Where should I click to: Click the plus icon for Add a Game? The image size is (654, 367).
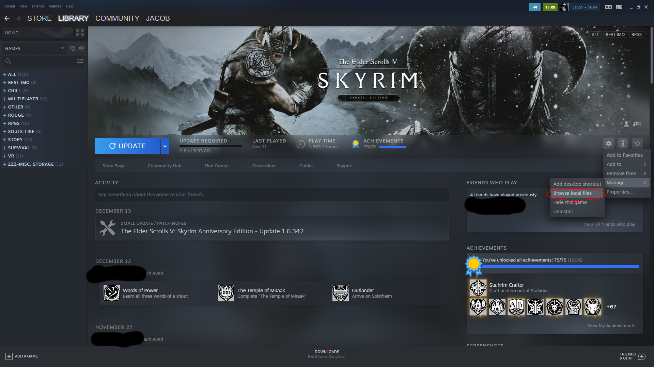9,356
